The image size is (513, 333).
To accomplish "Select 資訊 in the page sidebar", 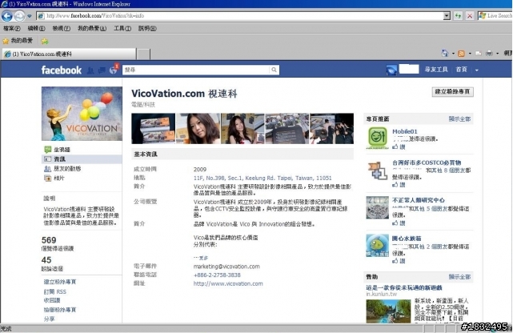I will coord(82,159).
